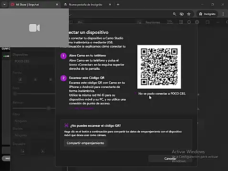This screenshot has width=228, height=171.
Task: Close the Mi Show | Stripchat tab
Action: [x=57, y=5]
